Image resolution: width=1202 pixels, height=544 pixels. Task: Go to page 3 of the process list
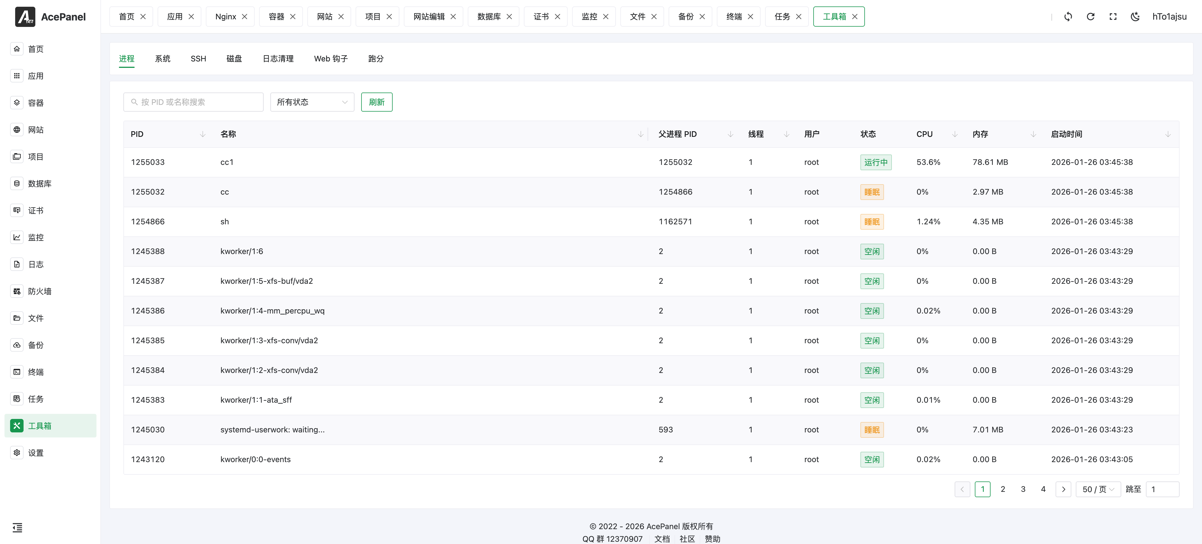click(x=1023, y=489)
